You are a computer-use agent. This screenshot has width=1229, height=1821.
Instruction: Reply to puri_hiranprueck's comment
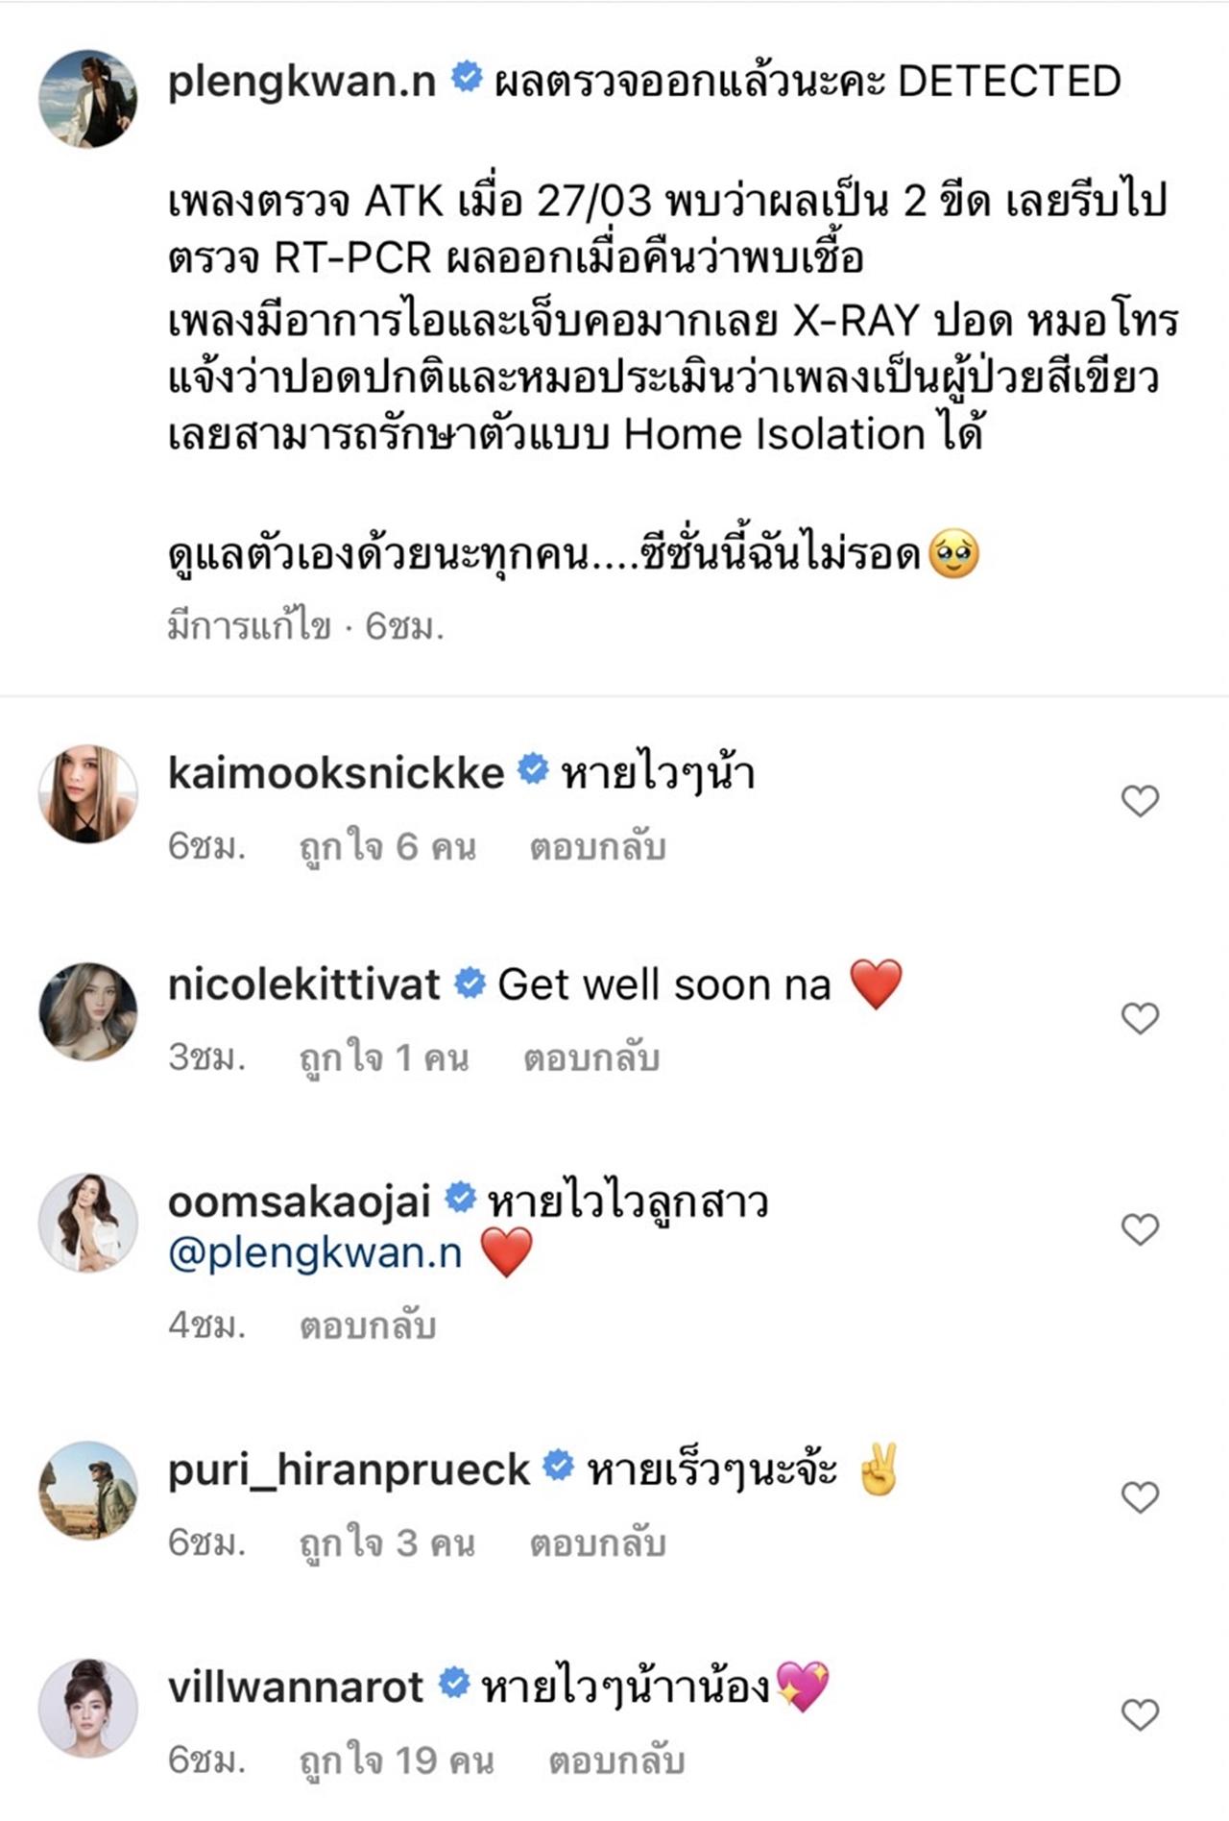597,1543
